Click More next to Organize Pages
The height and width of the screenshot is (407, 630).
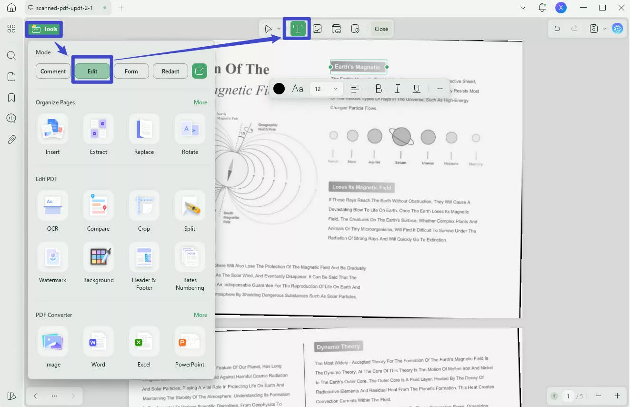(x=200, y=102)
